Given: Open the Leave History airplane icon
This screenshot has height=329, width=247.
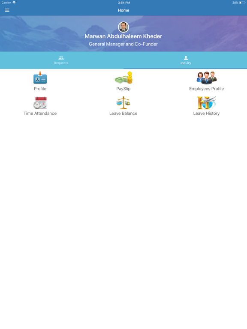Looking at the screenshot, I should point(206,103).
